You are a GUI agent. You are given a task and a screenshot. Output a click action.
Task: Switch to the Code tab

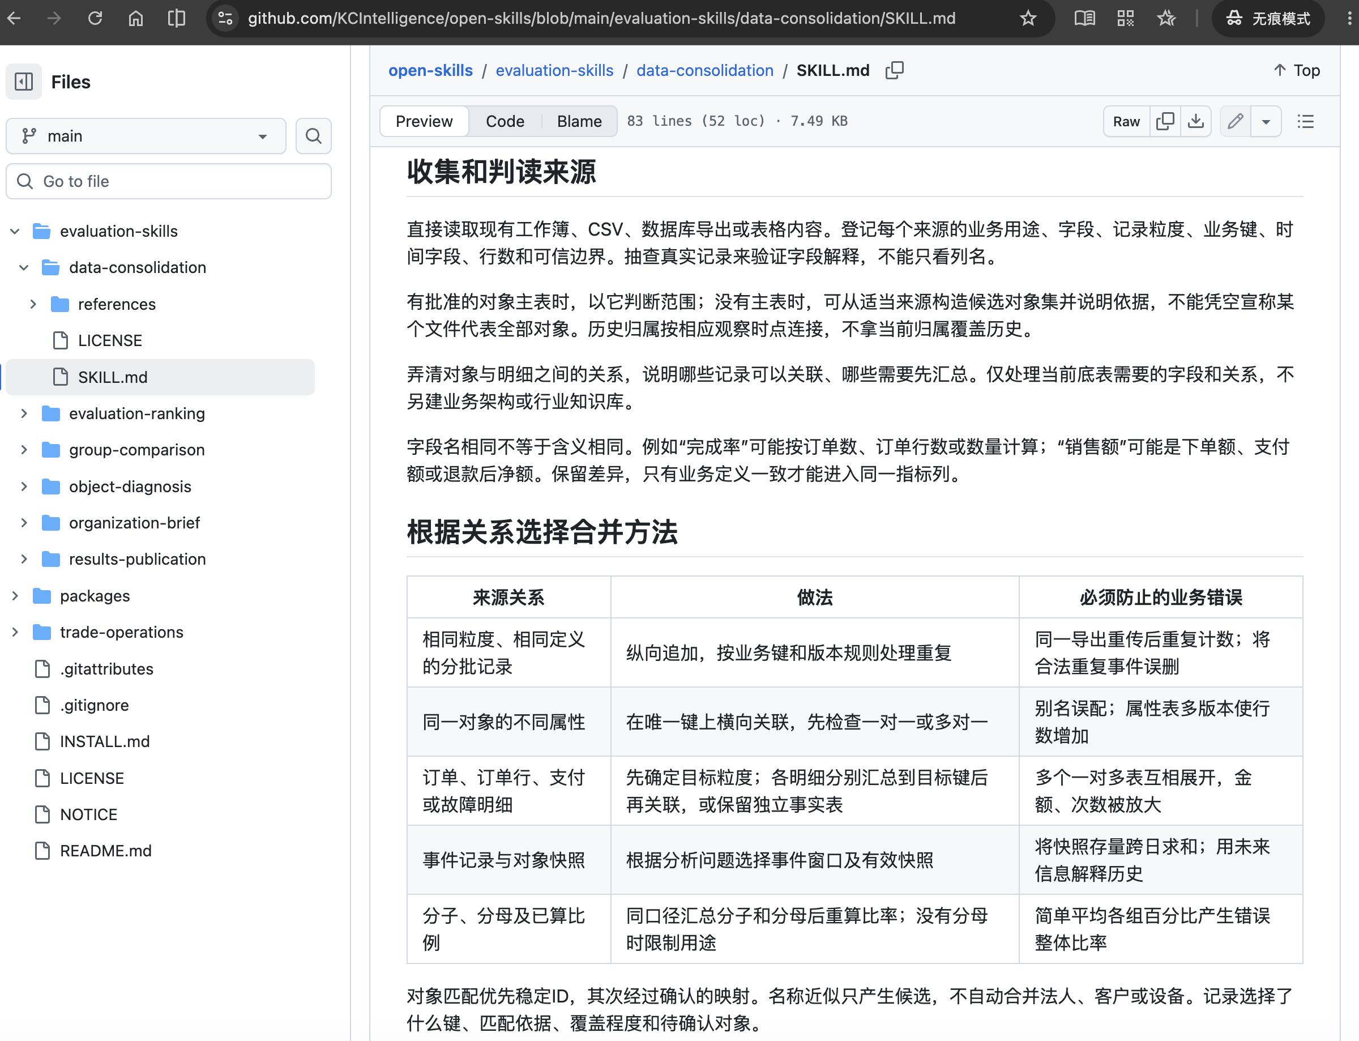(x=505, y=121)
